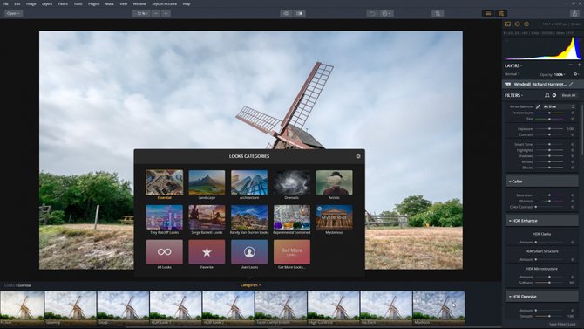The image size is (584, 329).
Task: Click the Reset All filters button
Action: click(x=568, y=95)
